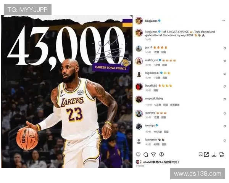This screenshot has width=229, height=183.
Task: Like icontips' comment heart
Action: 225,126
